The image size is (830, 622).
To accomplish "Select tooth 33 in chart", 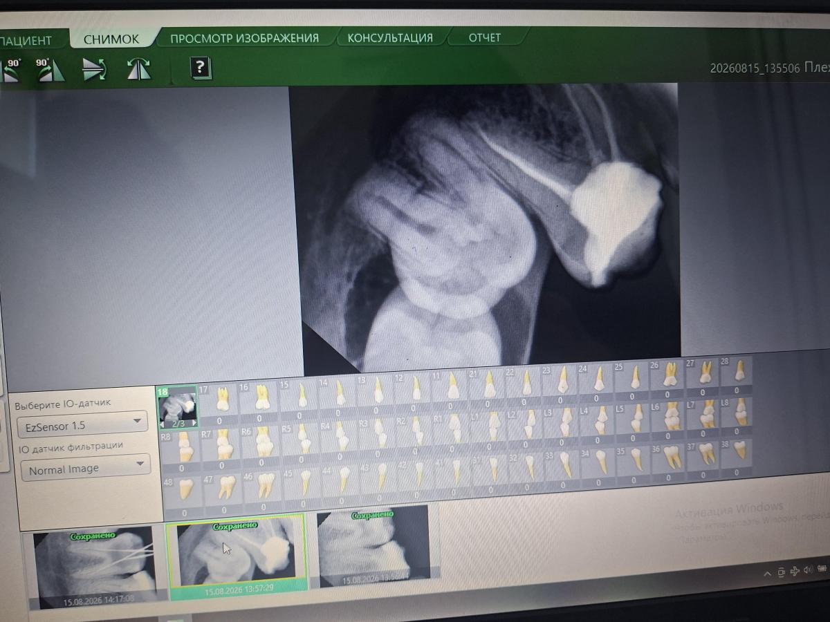I will pos(564,468).
